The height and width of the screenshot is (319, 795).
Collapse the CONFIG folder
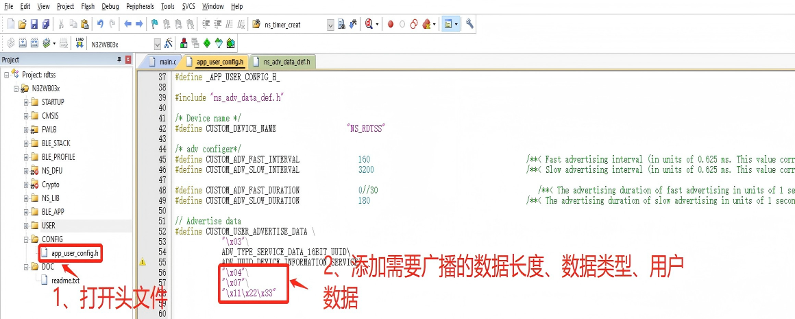point(26,239)
